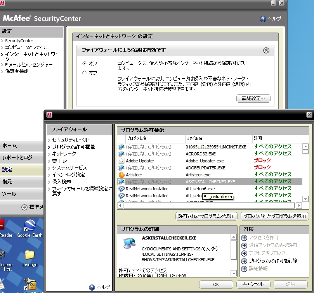
Task: Click the horizontal scroll left arrow
Action: [x=120, y=205]
